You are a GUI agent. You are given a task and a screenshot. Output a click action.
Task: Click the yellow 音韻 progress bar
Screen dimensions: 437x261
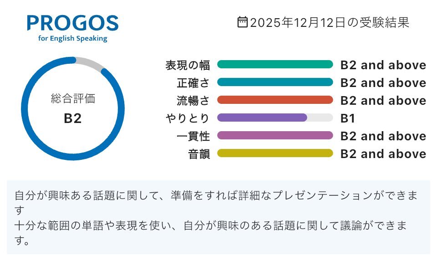pyautogui.click(x=275, y=154)
